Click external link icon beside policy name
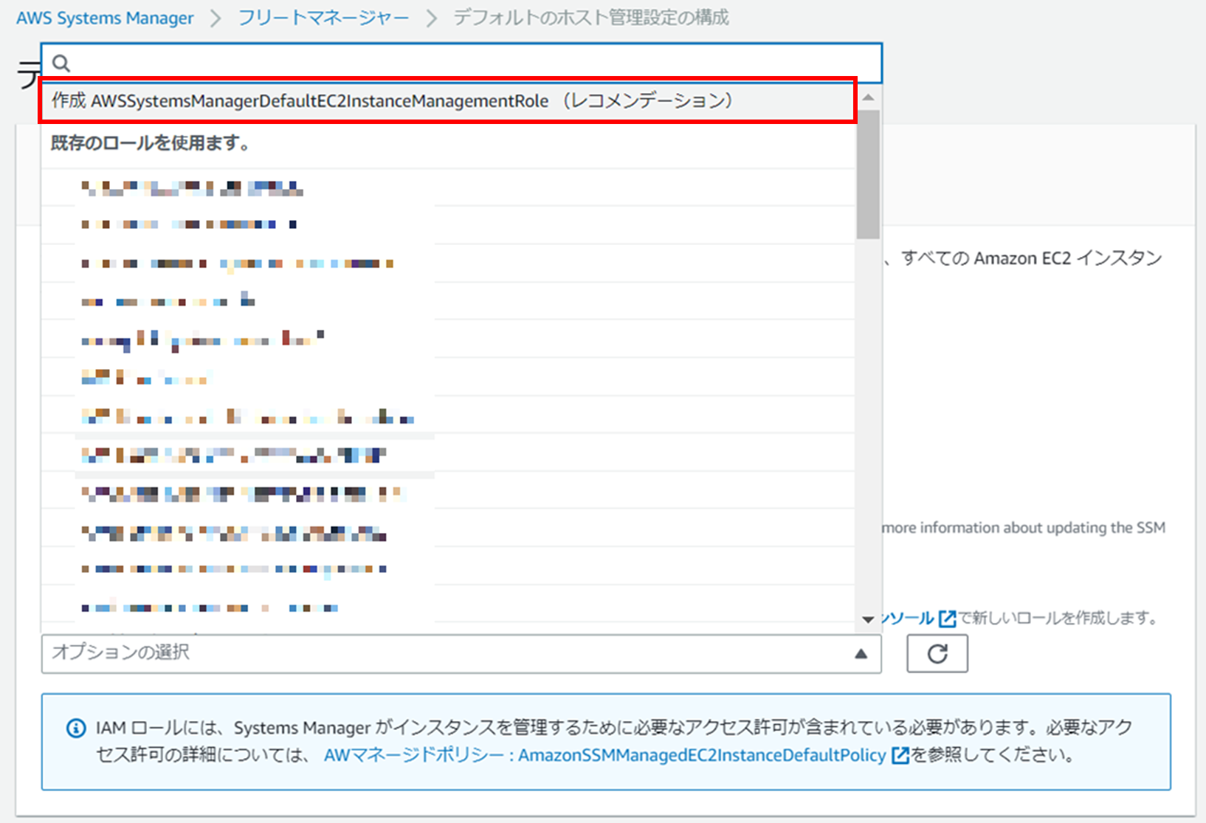1206x823 pixels. (900, 755)
